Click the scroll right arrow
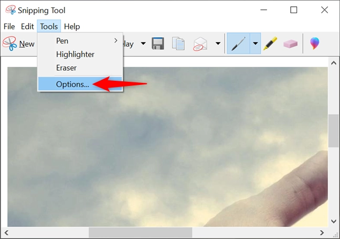 tap(322, 233)
